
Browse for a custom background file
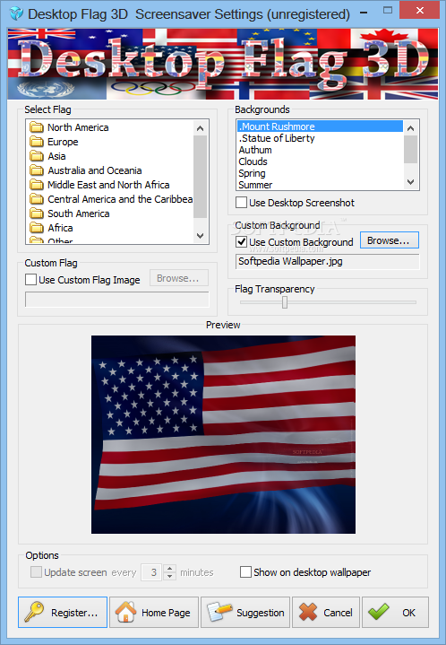[390, 240]
